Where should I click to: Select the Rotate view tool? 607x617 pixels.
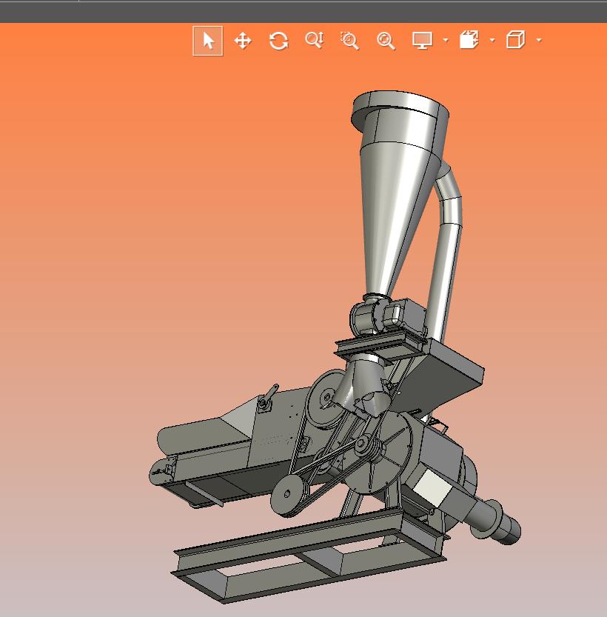[x=279, y=41]
